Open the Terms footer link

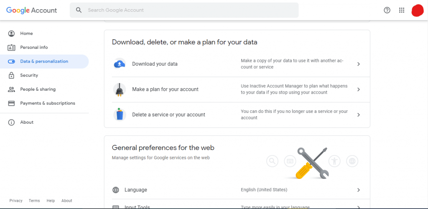tap(34, 201)
